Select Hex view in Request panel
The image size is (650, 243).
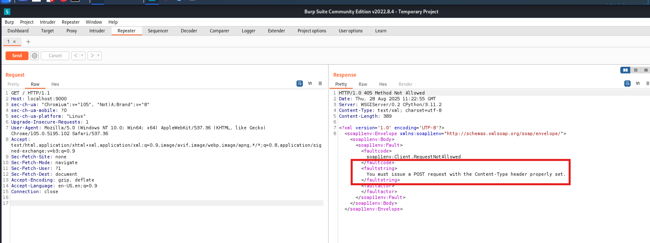55,84
